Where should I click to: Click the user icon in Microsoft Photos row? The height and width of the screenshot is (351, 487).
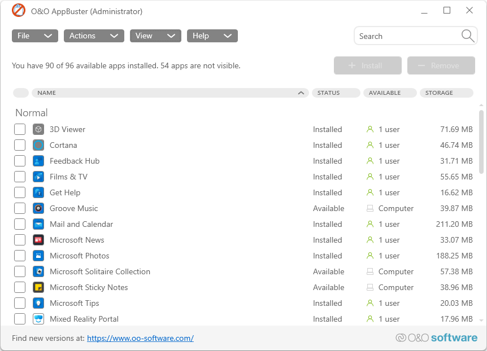tap(370, 256)
